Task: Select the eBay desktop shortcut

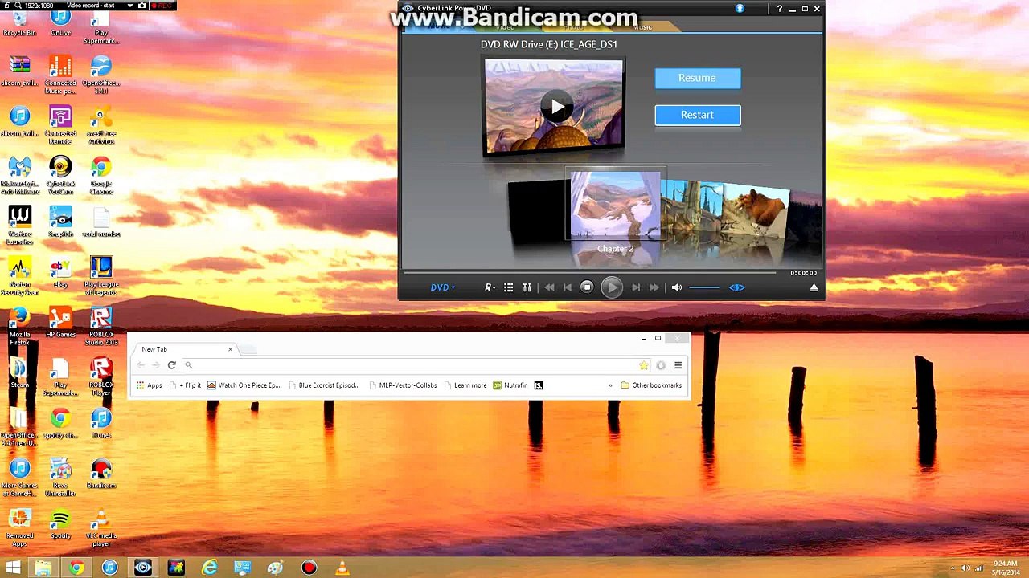Action: tap(60, 273)
